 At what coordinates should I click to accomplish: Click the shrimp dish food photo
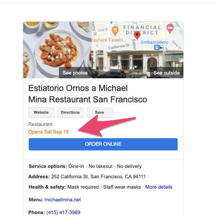(x=58, y=50)
